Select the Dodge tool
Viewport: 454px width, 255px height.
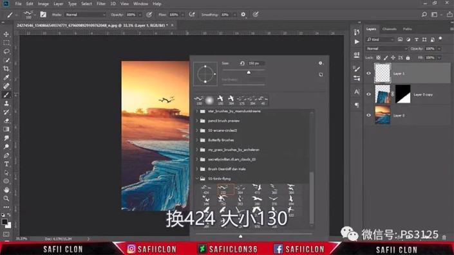click(x=6, y=146)
